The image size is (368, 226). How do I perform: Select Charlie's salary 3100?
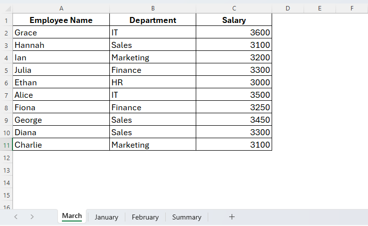click(x=234, y=145)
